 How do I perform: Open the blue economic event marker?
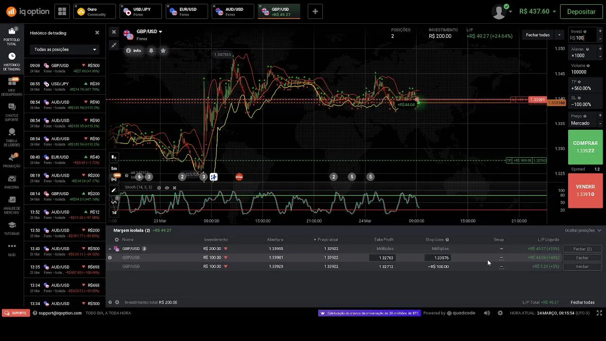pos(214,177)
